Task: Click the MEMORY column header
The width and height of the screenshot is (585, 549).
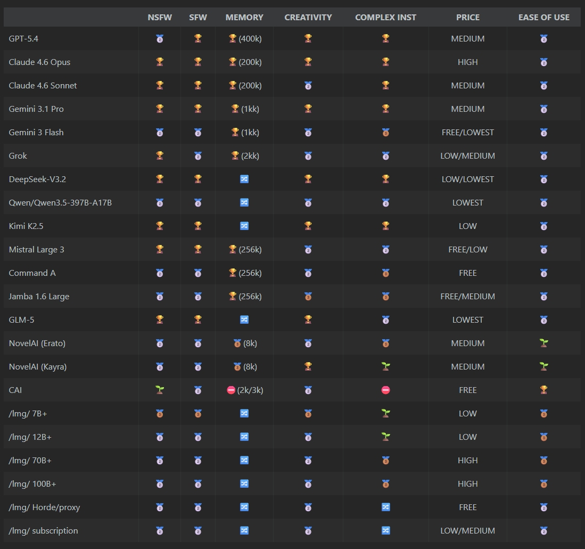Action: [244, 17]
